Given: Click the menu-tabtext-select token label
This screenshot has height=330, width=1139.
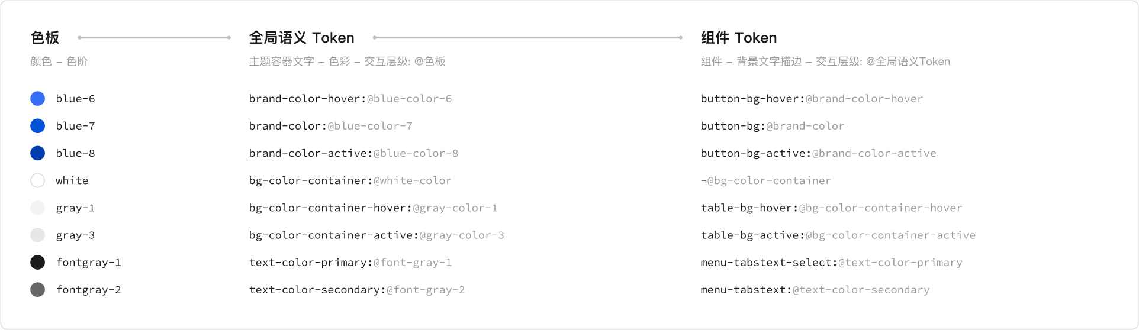Looking at the screenshot, I should click(x=768, y=262).
